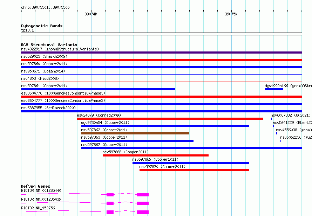Open nsv6067382 (Wu2021) variant label
312x216 pixels.
tap(291, 115)
